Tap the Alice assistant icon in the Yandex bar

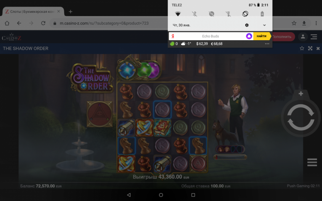[x=249, y=36]
